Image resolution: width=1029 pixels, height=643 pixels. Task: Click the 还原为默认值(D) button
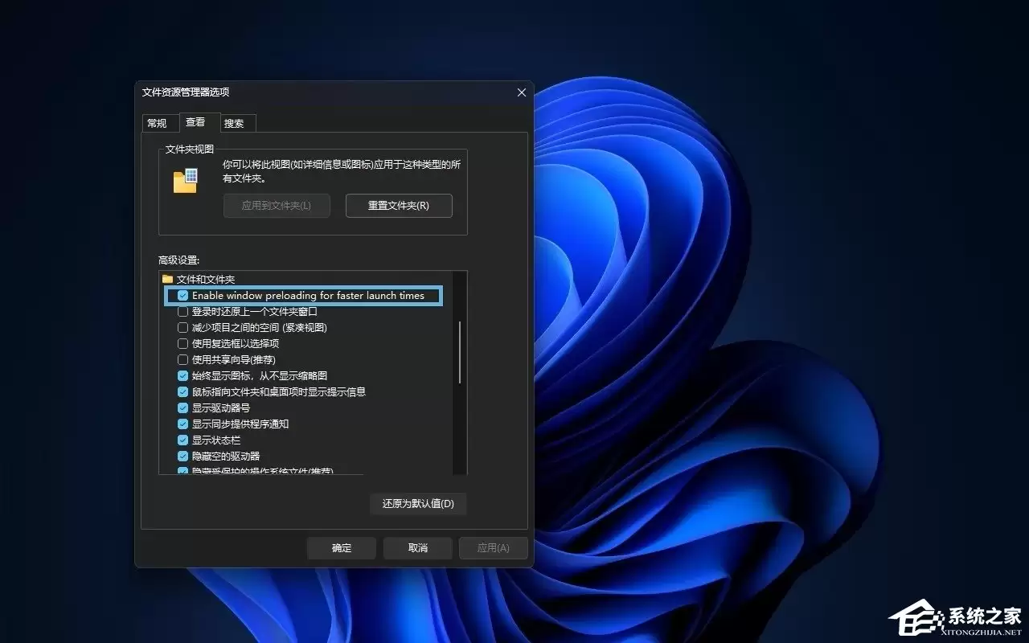(418, 504)
